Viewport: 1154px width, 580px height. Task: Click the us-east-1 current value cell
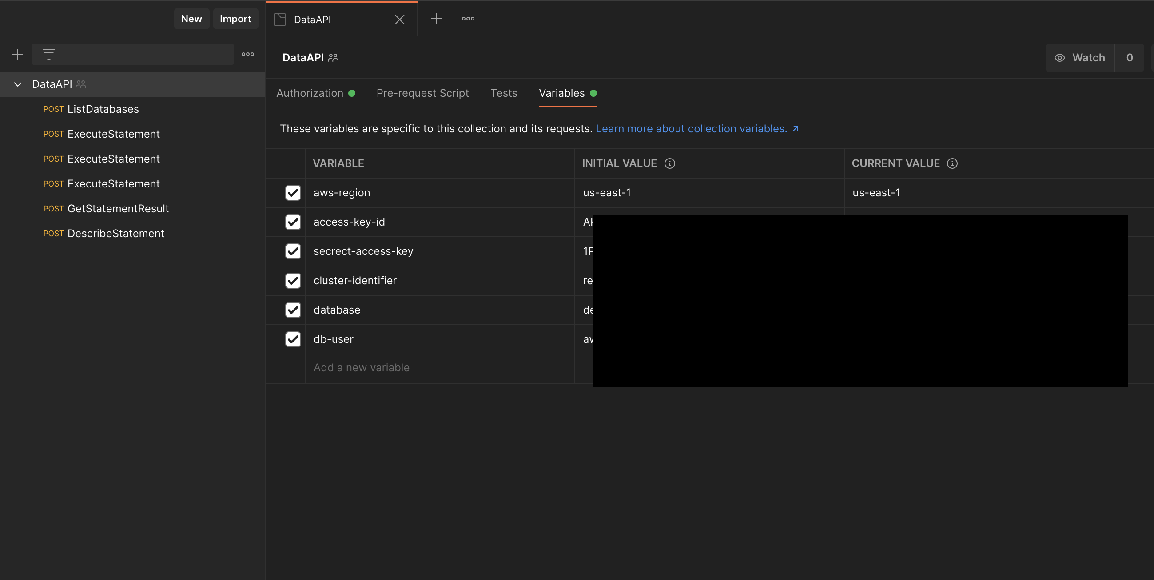pyautogui.click(x=999, y=193)
